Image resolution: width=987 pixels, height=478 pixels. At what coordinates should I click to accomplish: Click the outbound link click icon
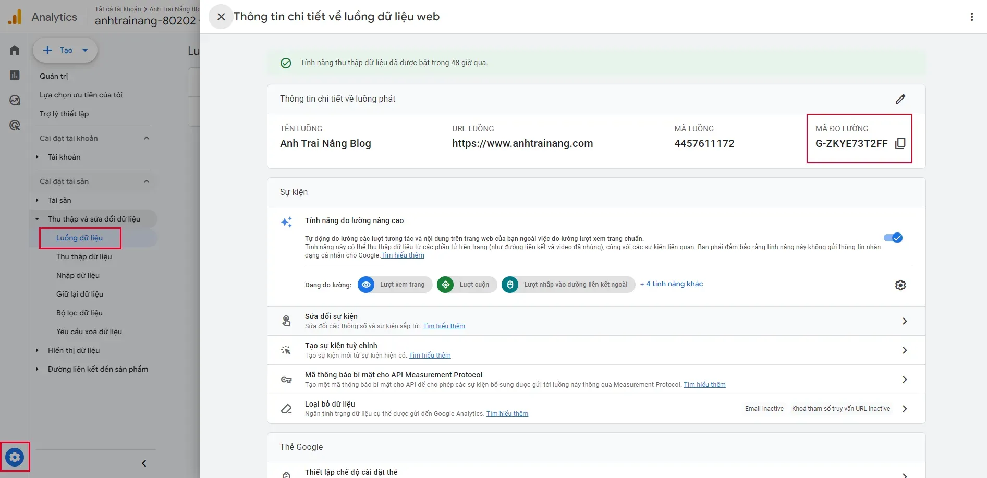[510, 285]
